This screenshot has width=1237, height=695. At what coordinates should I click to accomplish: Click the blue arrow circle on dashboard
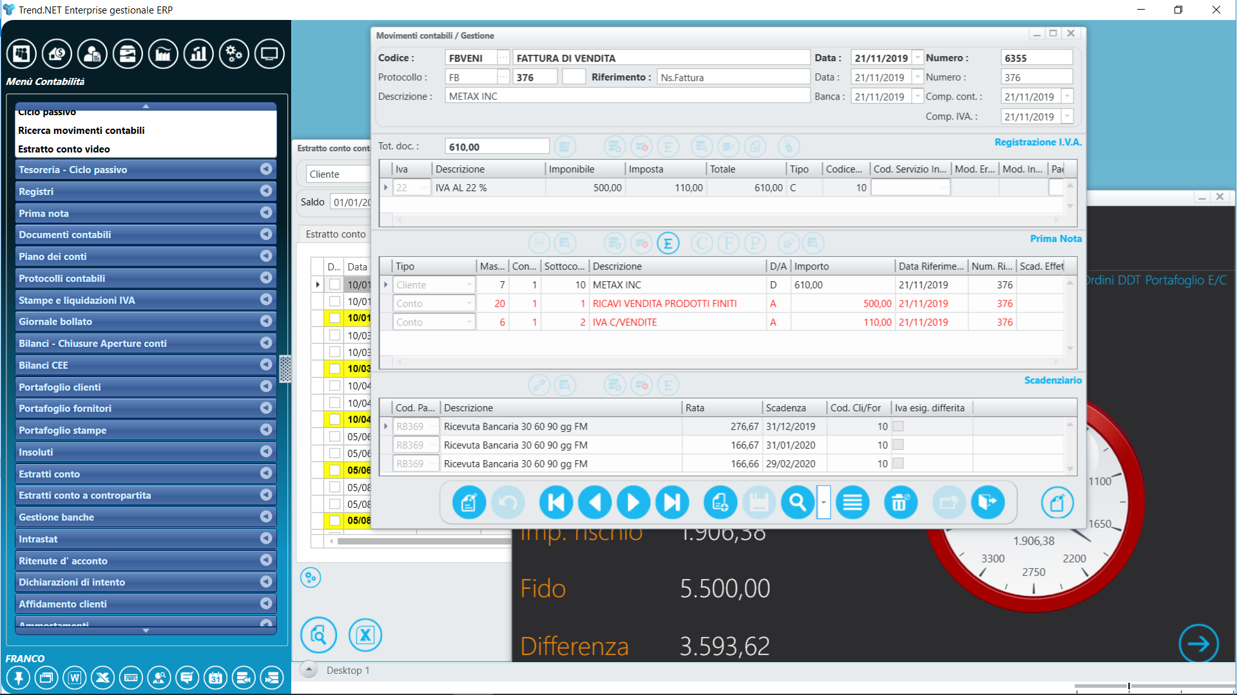tap(1198, 643)
